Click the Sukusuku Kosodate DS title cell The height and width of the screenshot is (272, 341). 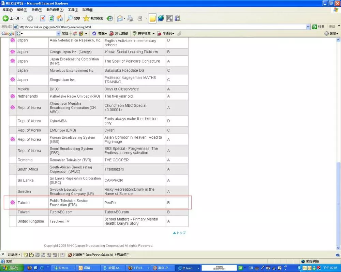[x=134, y=70]
